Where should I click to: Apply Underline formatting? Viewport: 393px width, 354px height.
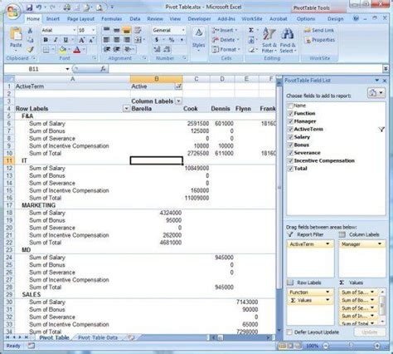pos(65,40)
